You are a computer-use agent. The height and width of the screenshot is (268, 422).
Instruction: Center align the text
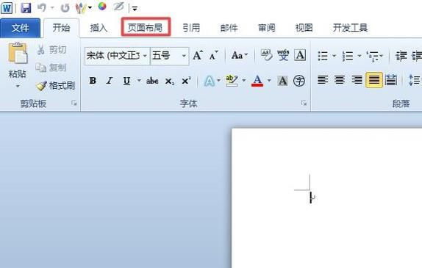point(340,80)
